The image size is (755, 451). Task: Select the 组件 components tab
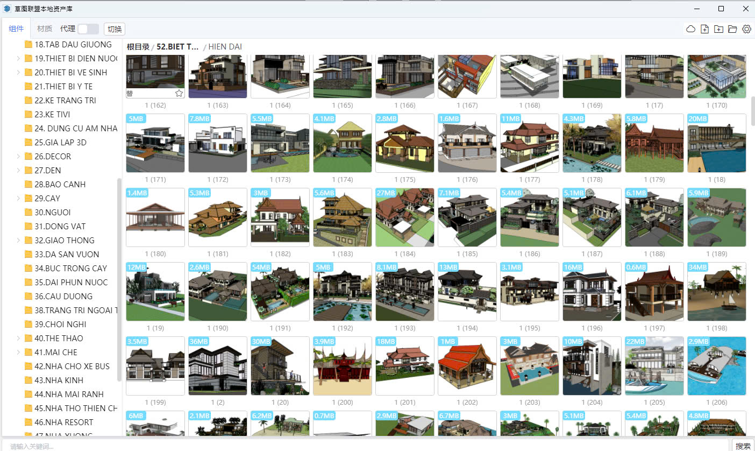[x=16, y=29]
